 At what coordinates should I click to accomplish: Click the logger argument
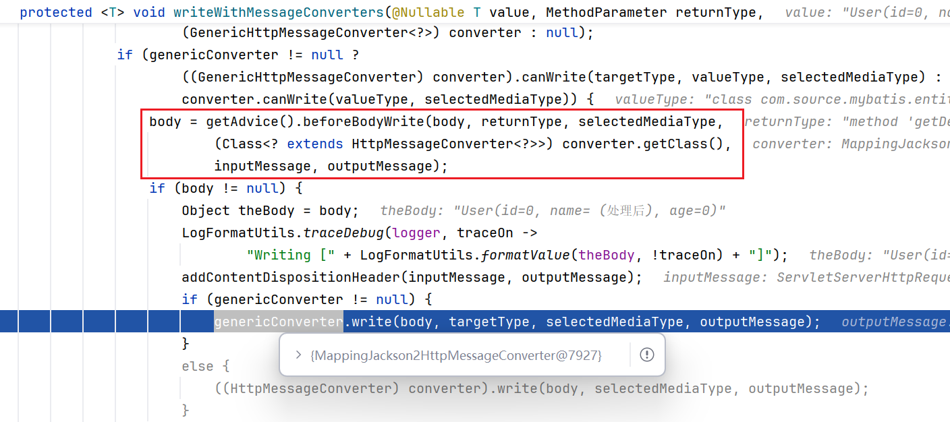(416, 233)
